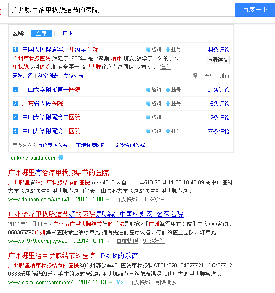Click 咨询 icon for 中国人民解放军广州海军医院

click(148, 49)
